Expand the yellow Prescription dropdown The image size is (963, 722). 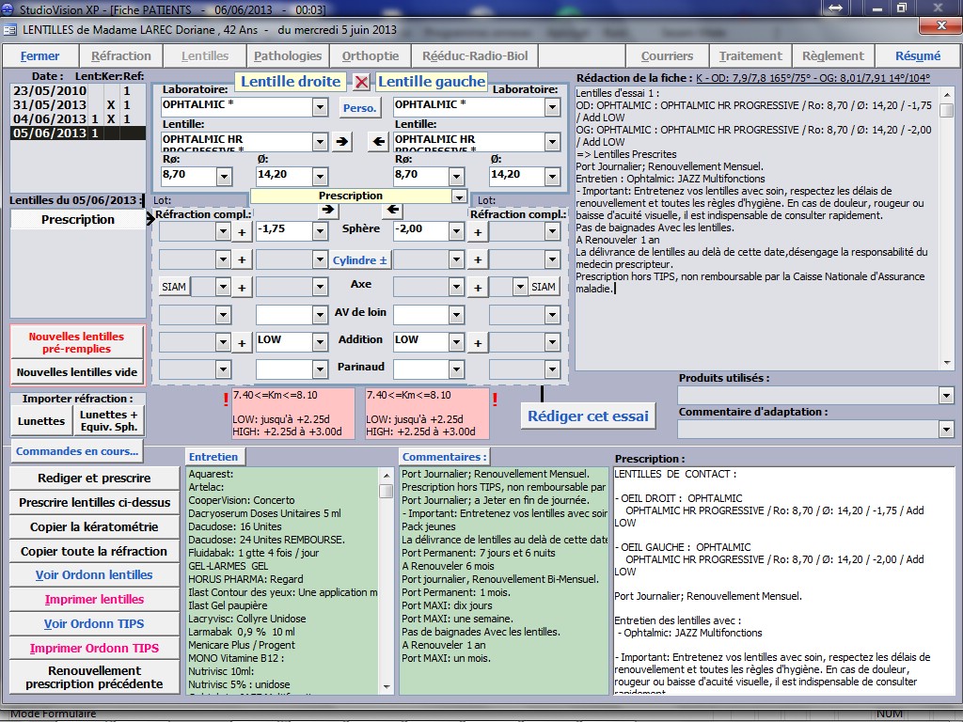pos(459,196)
